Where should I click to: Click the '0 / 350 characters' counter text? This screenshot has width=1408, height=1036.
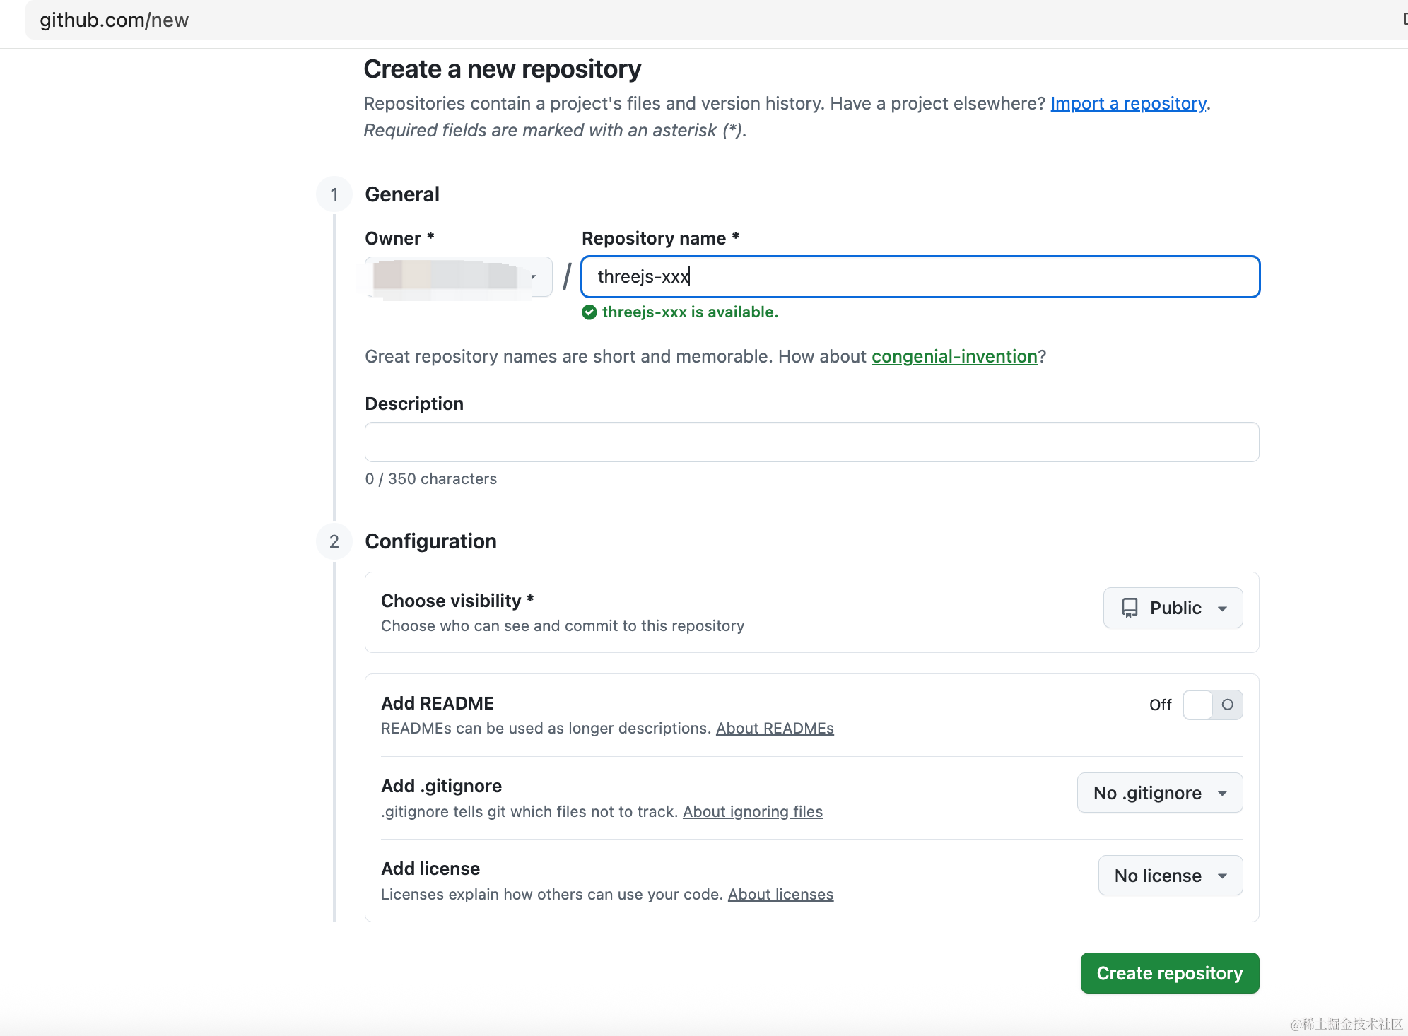431,479
